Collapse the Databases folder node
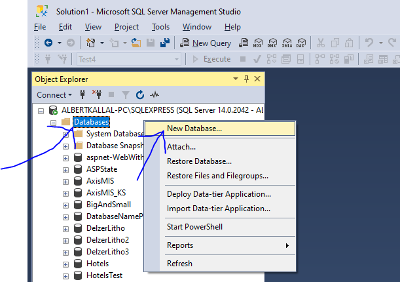 pyautogui.click(x=53, y=123)
